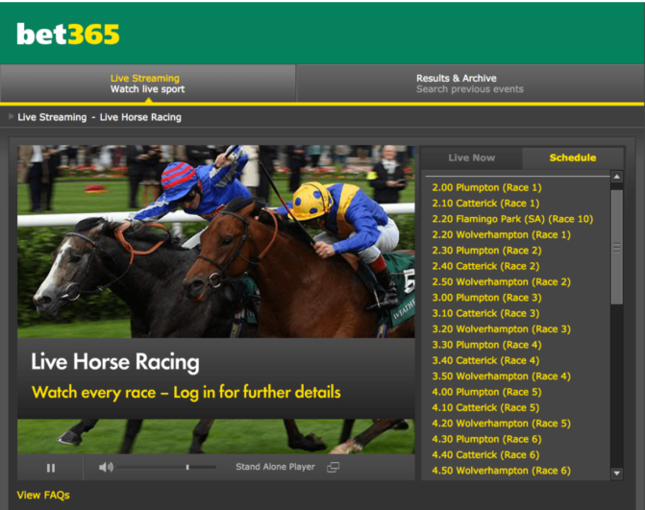Viewport: 645px width, 510px height.
Task: Select 2.40 Catterick (Race 2)
Action: [x=485, y=266]
